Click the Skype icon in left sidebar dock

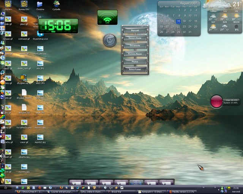pyautogui.click(x=2, y=63)
